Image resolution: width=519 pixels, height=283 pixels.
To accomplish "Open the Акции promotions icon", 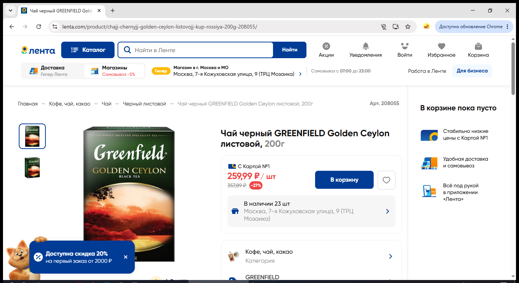I will coord(326,50).
